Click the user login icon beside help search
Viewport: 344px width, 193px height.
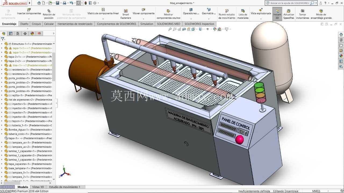point(321,3)
